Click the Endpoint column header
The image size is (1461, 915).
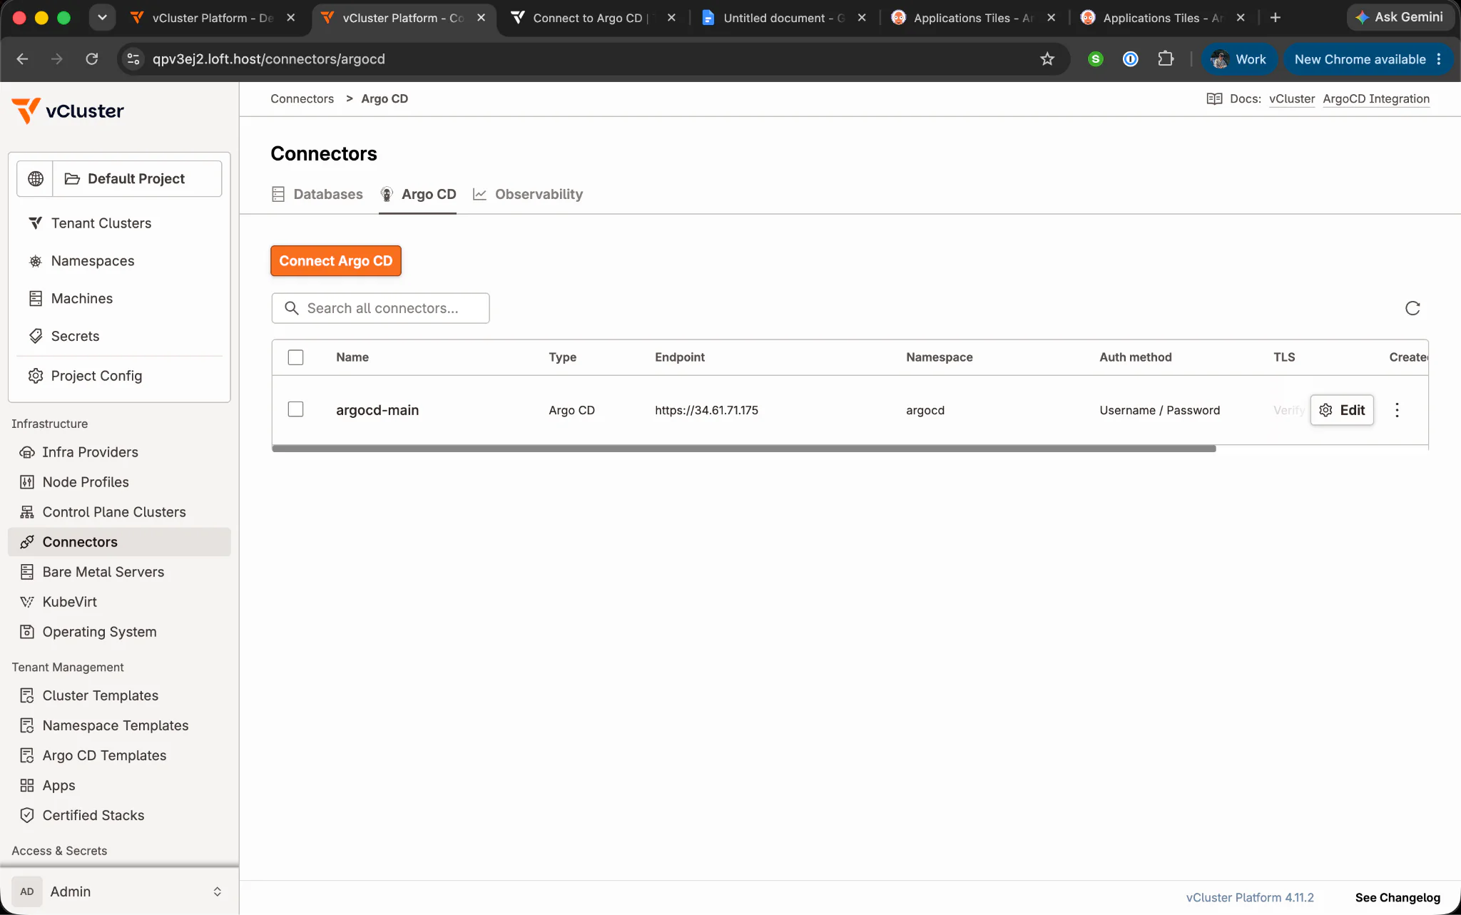click(680, 357)
